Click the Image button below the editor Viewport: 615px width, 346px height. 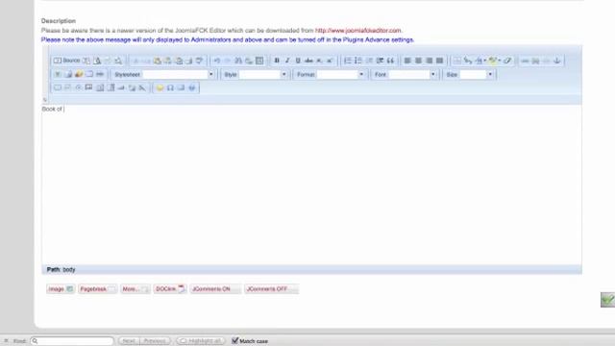[x=60, y=289]
